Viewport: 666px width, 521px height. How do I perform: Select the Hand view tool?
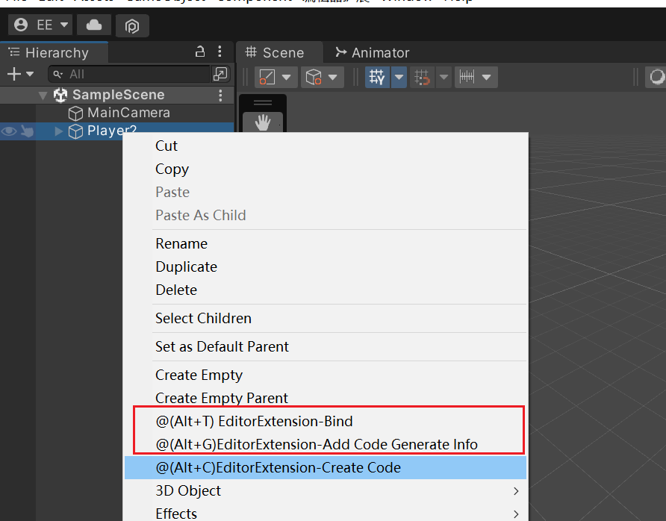point(263,123)
